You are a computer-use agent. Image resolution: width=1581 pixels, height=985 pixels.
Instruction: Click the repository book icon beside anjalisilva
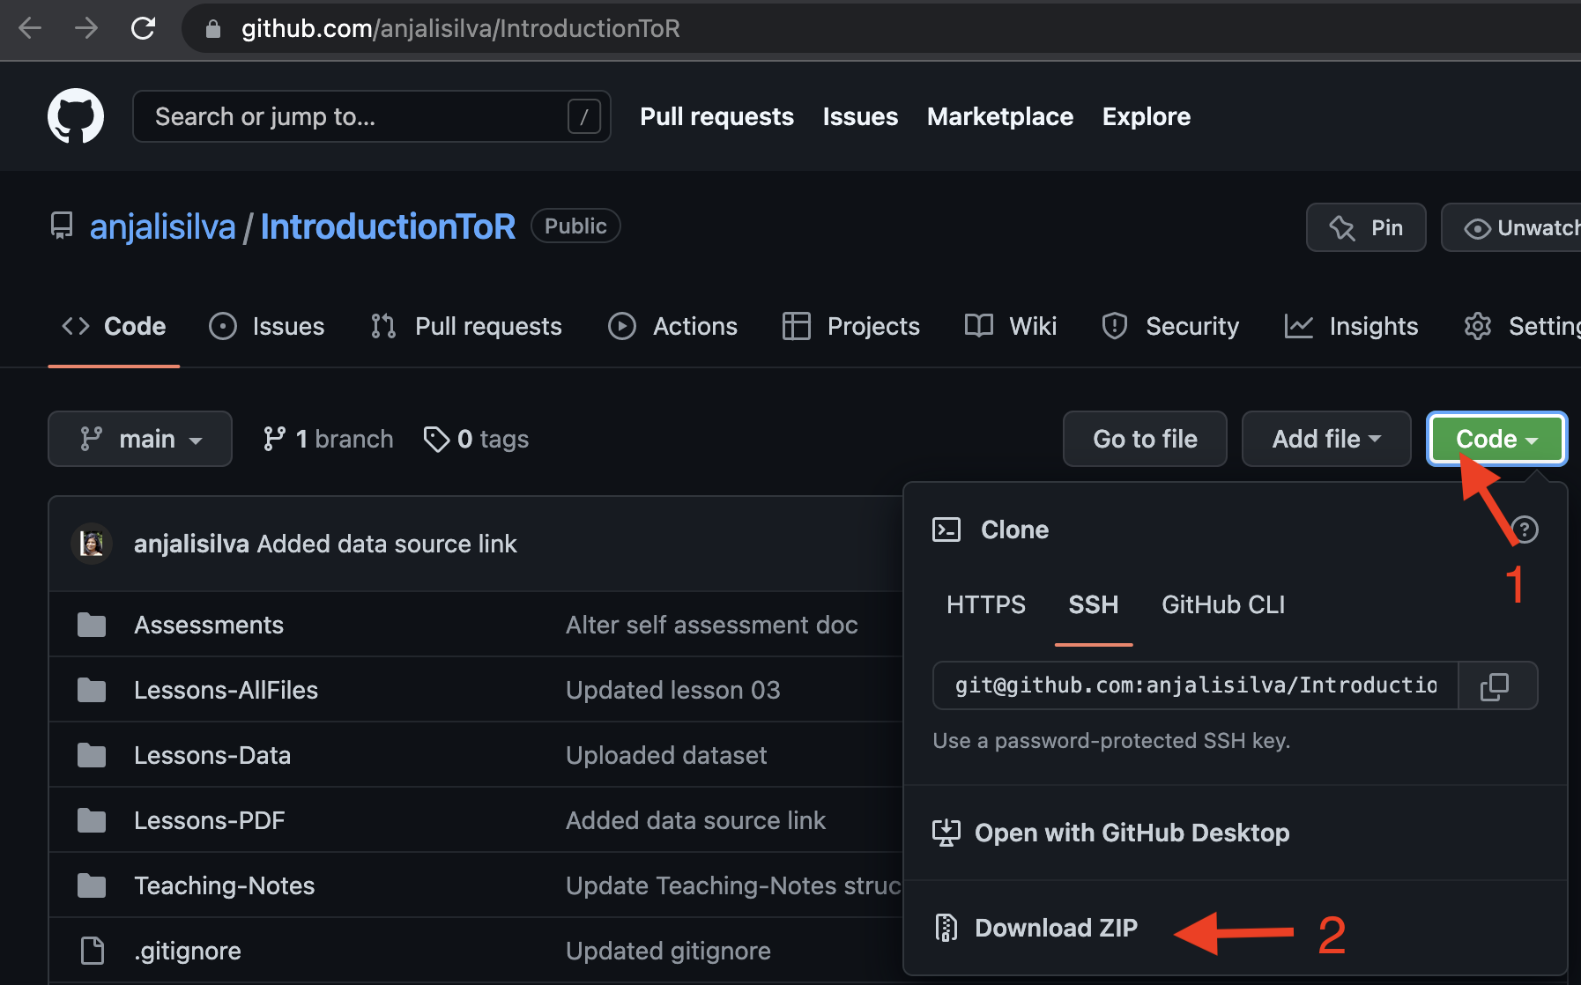[62, 226]
